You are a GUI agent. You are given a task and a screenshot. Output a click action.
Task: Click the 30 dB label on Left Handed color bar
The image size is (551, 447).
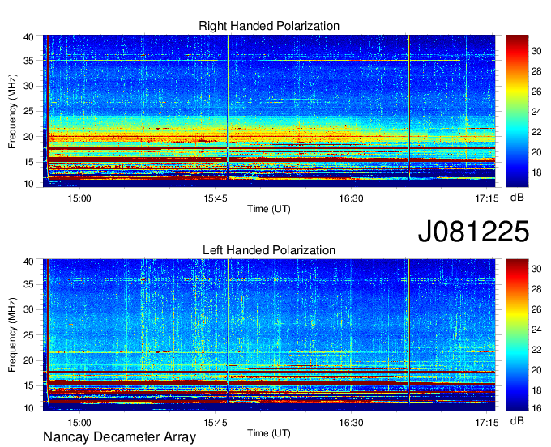536,269
